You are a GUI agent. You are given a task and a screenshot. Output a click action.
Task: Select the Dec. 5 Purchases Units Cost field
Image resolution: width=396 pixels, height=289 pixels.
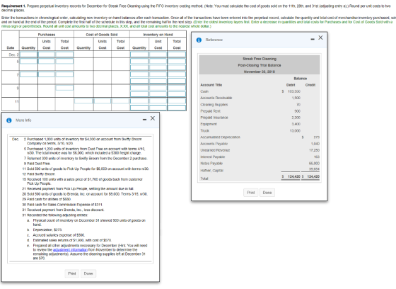click(47, 61)
